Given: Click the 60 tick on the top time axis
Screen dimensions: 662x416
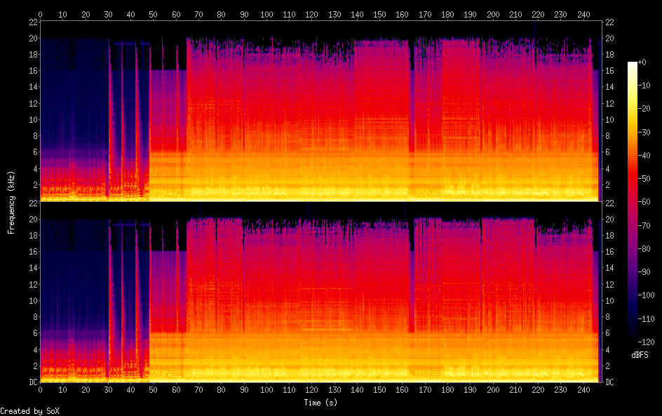Looking at the screenshot, I should (176, 13).
